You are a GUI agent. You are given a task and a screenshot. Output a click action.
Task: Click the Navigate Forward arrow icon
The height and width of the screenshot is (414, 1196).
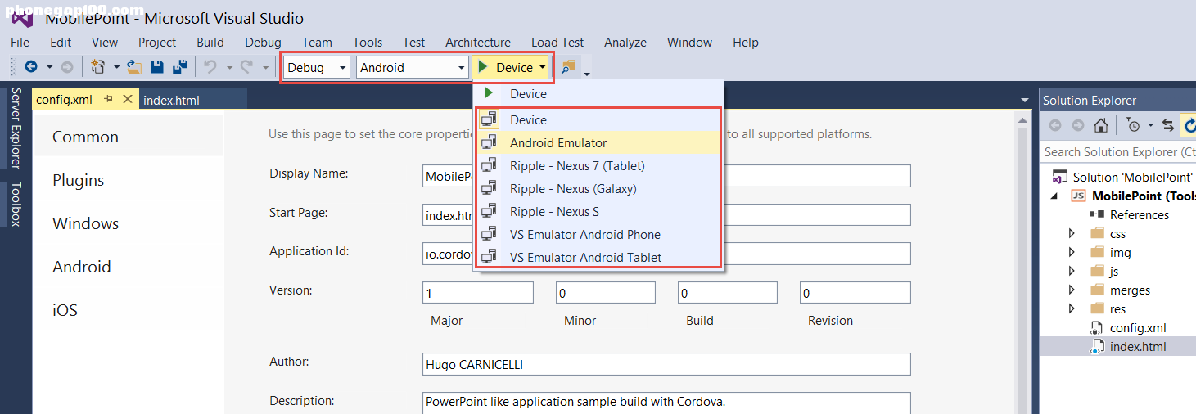coord(67,67)
